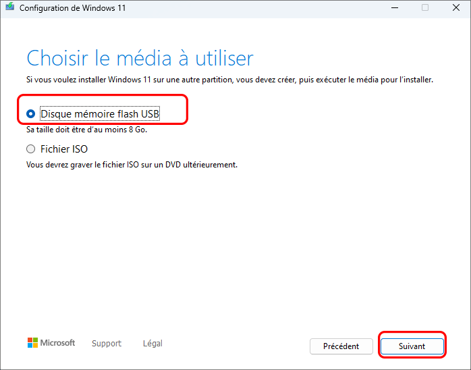Click the heading 'Choisir le média à utiliser'
471x370 pixels.
pyautogui.click(x=140, y=58)
